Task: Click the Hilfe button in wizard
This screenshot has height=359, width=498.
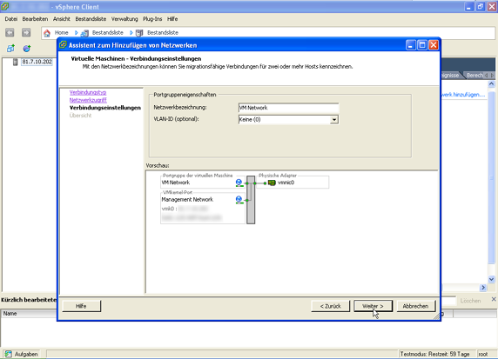Action: coord(81,306)
